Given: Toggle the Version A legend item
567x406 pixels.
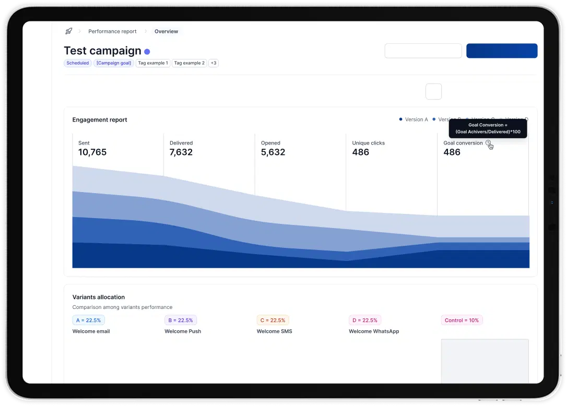Looking at the screenshot, I should coord(414,120).
